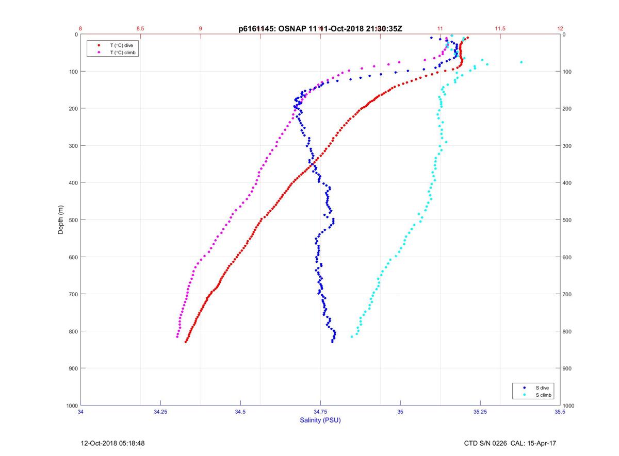Image resolution: width=619 pixels, height=456 pixels.
Task: Select the 'T (°C) dive' legend entry
Action: (122, 45)
